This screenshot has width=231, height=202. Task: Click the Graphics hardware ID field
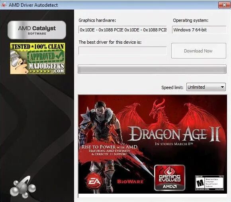click(x=123, y=30)
